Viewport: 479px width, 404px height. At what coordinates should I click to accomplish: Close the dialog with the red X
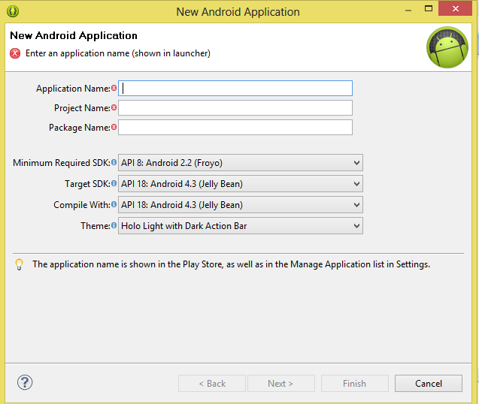456,8
